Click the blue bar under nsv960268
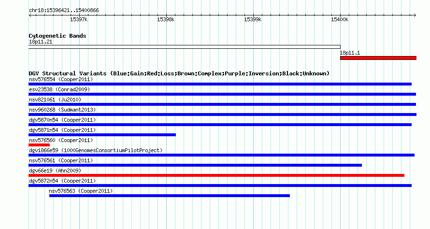The image size is (430, 229). [x=222, y=114]
